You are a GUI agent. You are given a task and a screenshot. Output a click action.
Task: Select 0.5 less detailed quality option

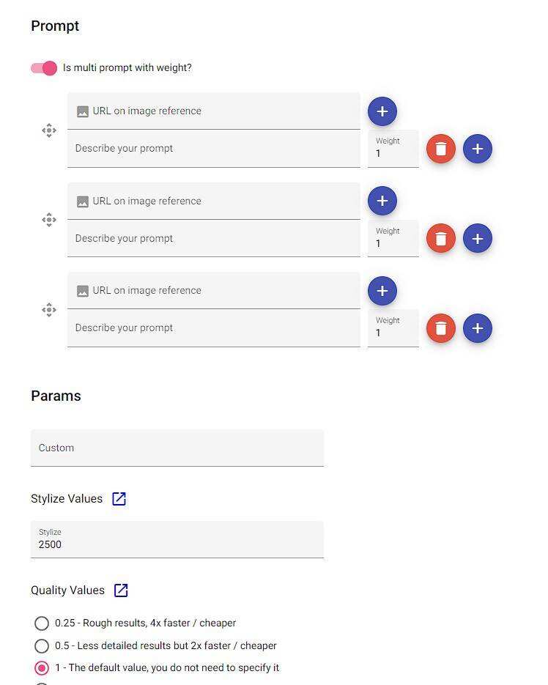42,646
